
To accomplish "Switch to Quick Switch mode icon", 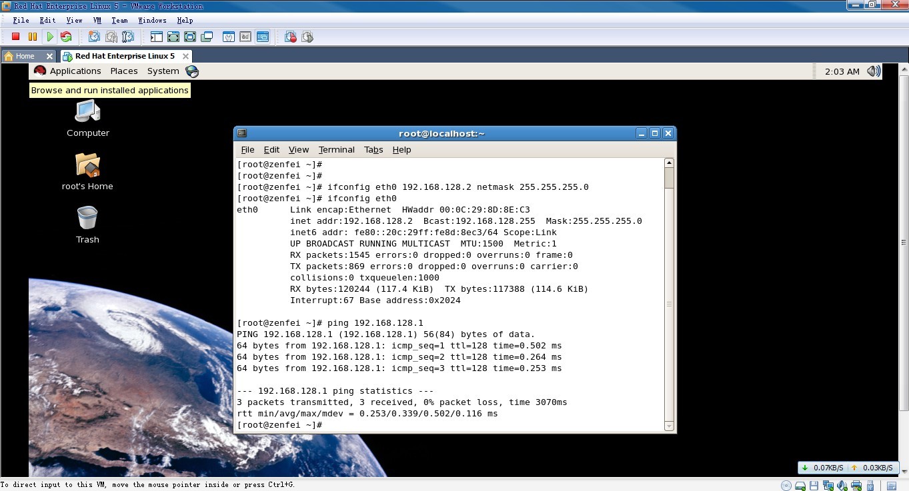I will pos(173,37).
